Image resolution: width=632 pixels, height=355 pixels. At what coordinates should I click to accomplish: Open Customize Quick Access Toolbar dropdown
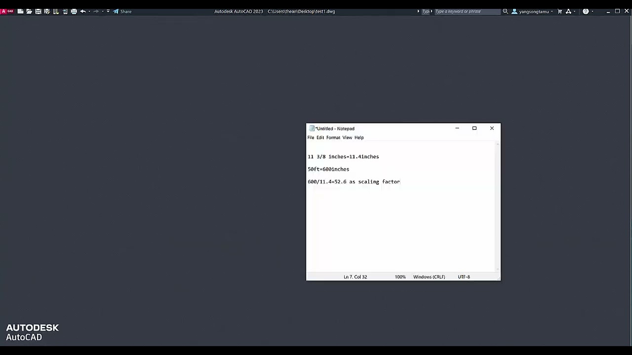click(x=108, y=11)
